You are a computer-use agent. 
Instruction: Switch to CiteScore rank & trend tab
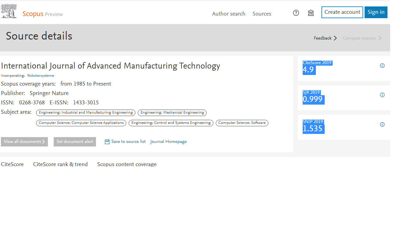tap(60, 164)
